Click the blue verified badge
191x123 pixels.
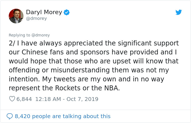(67, 12)
